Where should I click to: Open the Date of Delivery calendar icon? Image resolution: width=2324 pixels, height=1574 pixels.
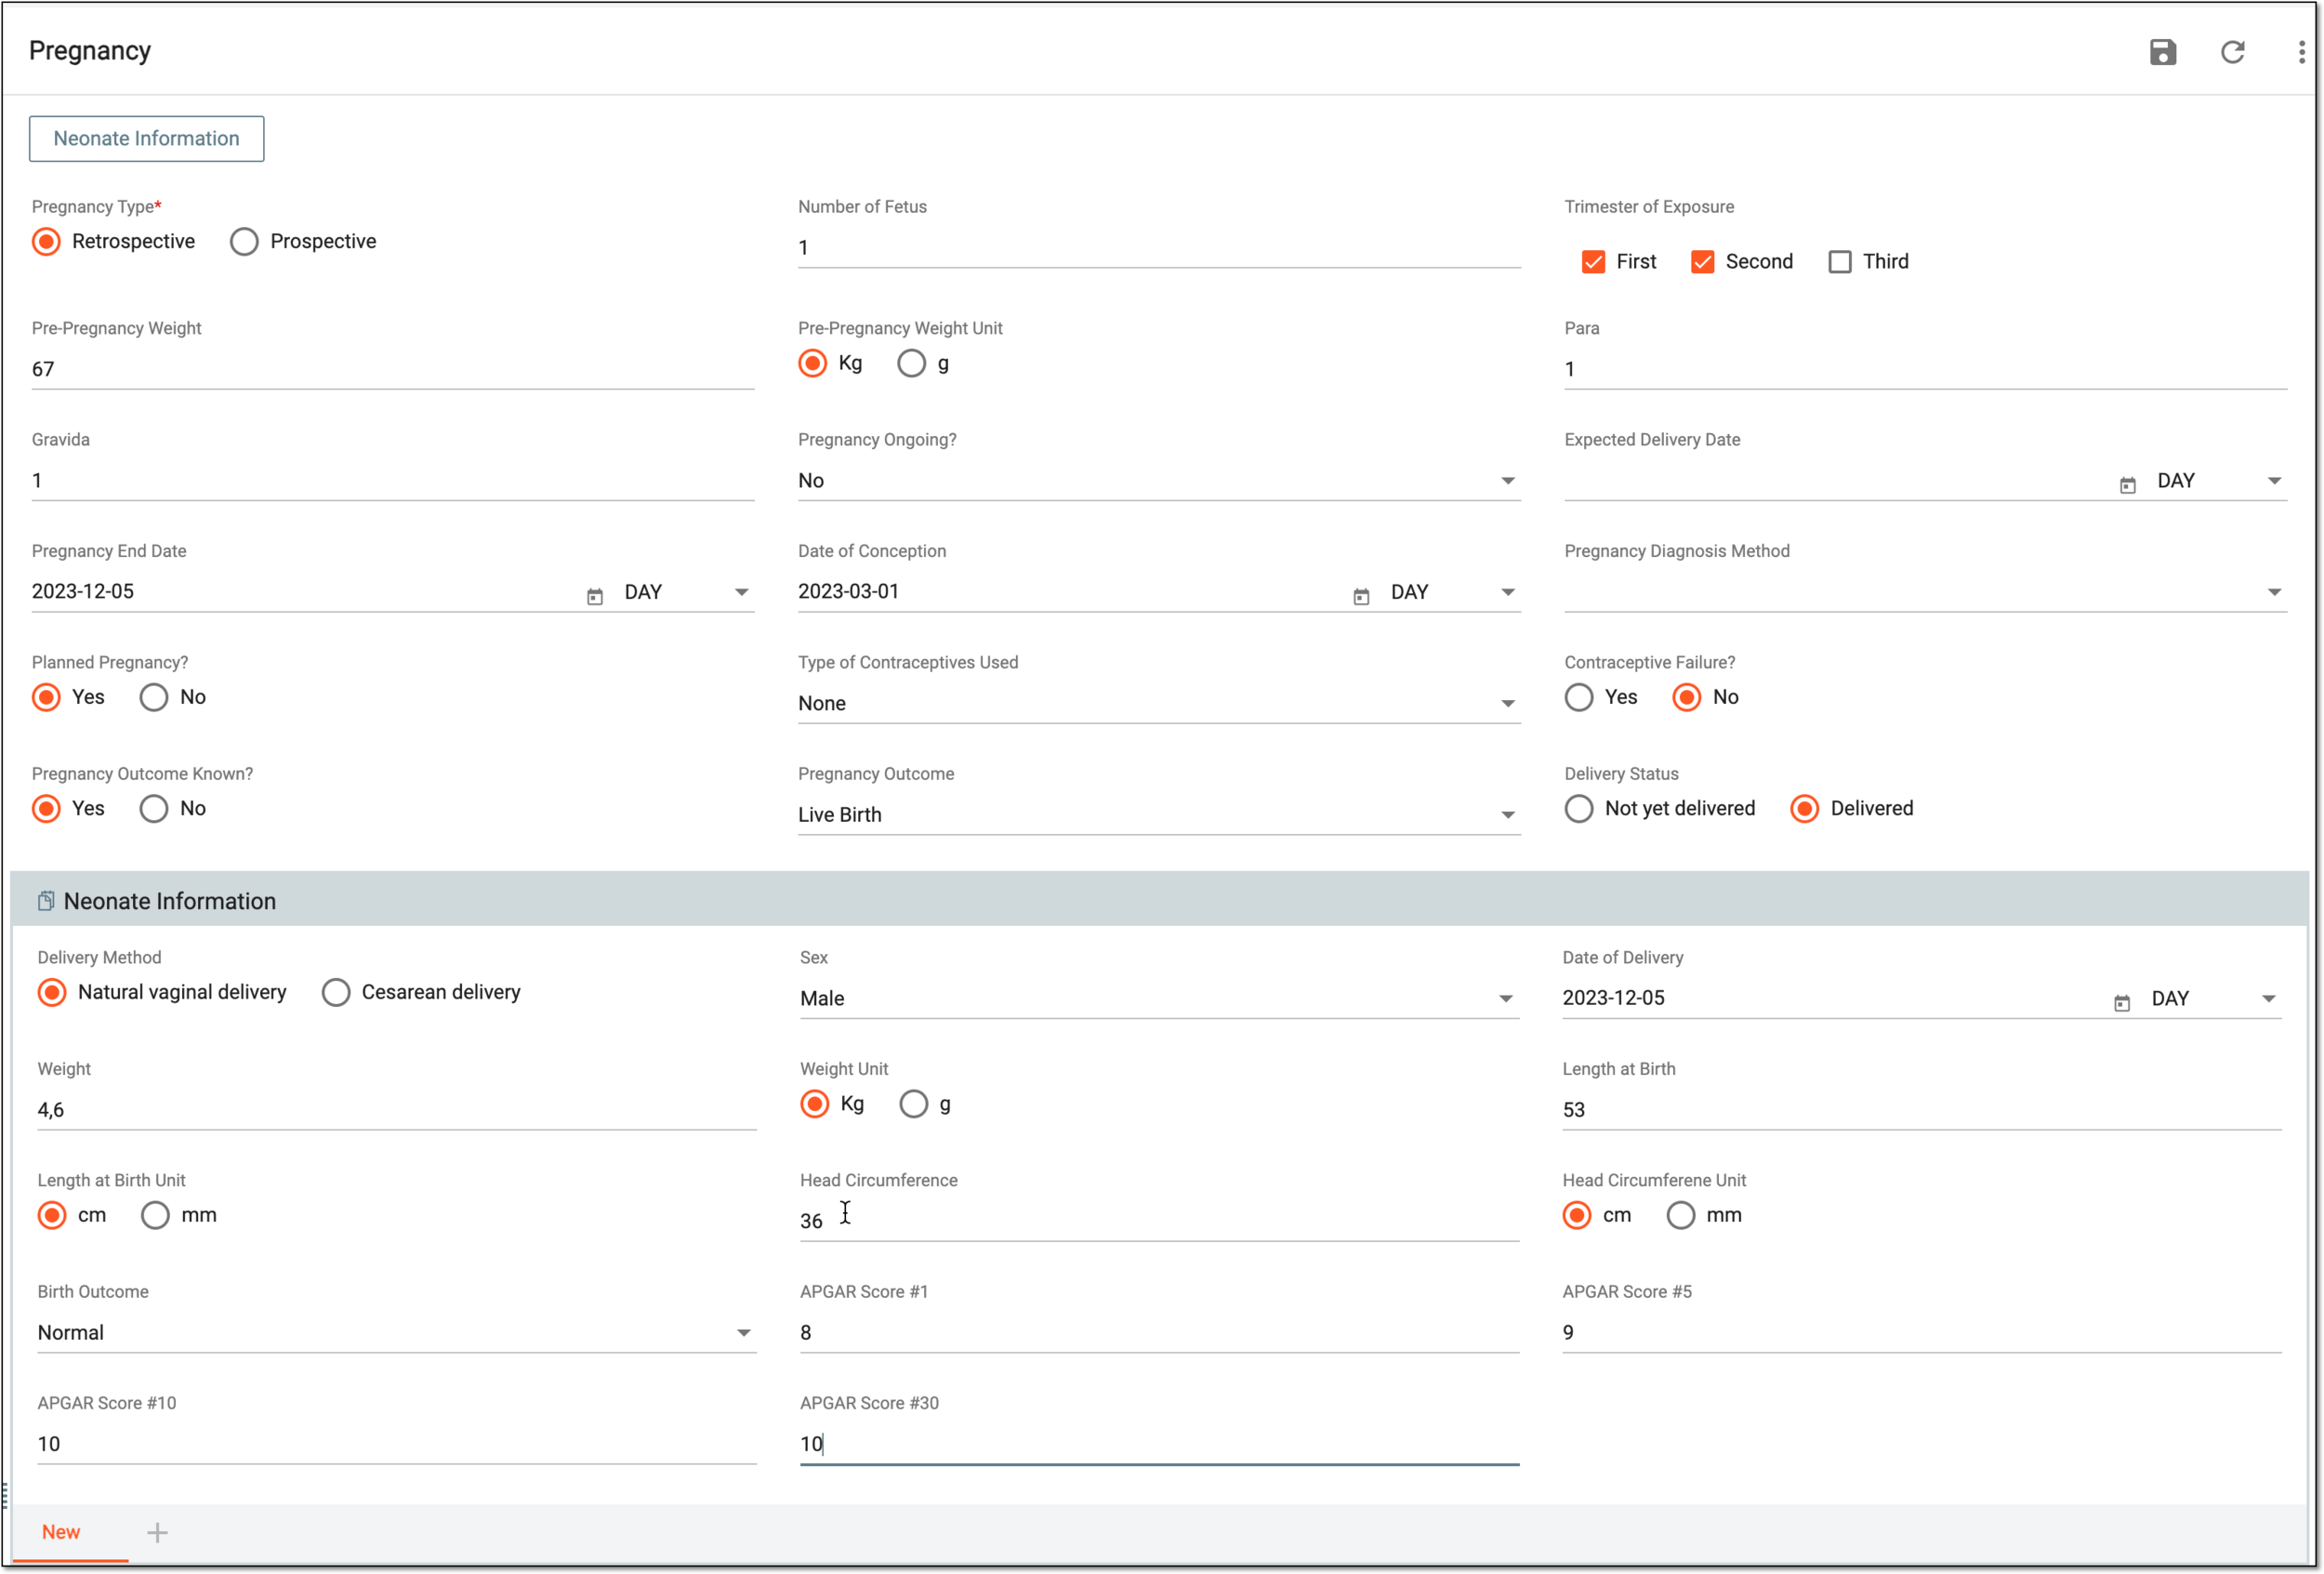tap(2121, 1003)
